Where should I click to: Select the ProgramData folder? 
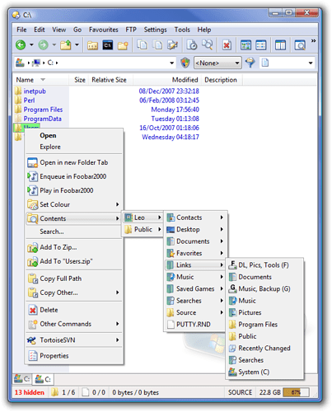[42, 119]
